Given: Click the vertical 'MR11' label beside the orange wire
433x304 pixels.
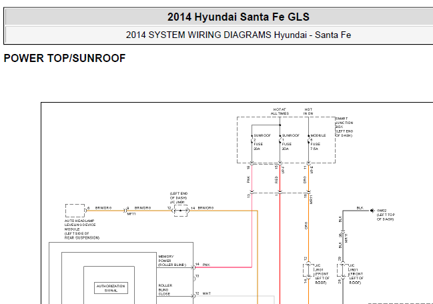Looking at the screenshot, I should click(x=312, y=199).
